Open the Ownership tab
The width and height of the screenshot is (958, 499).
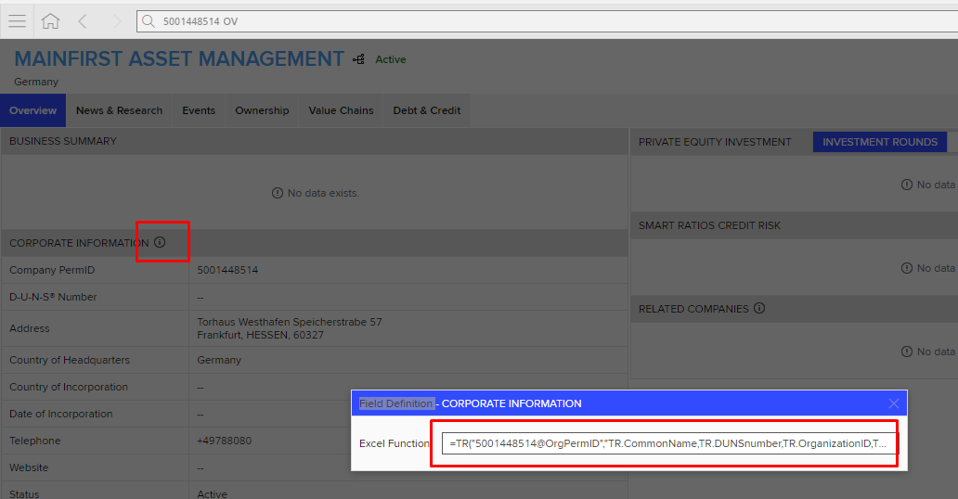pyautogui.click(x=262, y=110)
